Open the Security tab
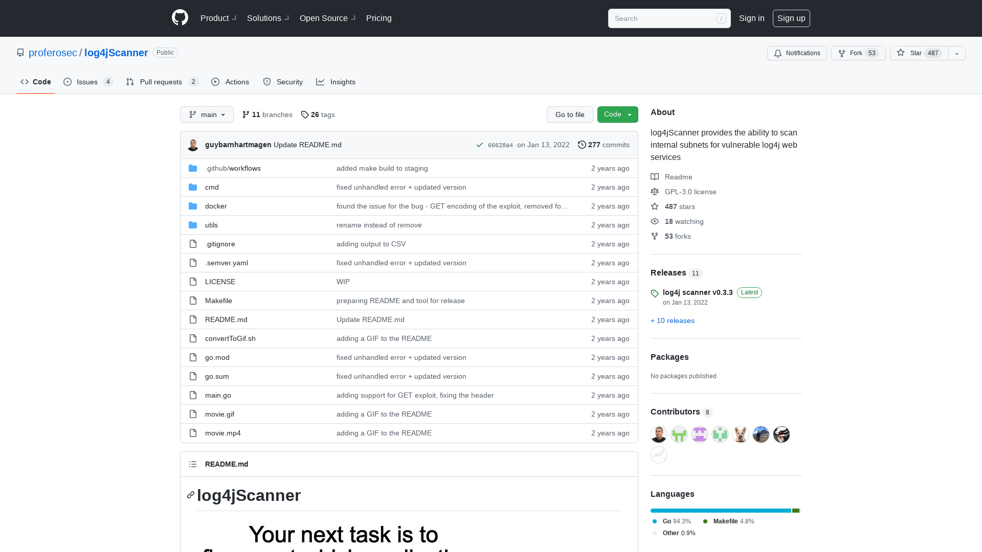Viewport: 982px width, 552px height. pos(283,82)
